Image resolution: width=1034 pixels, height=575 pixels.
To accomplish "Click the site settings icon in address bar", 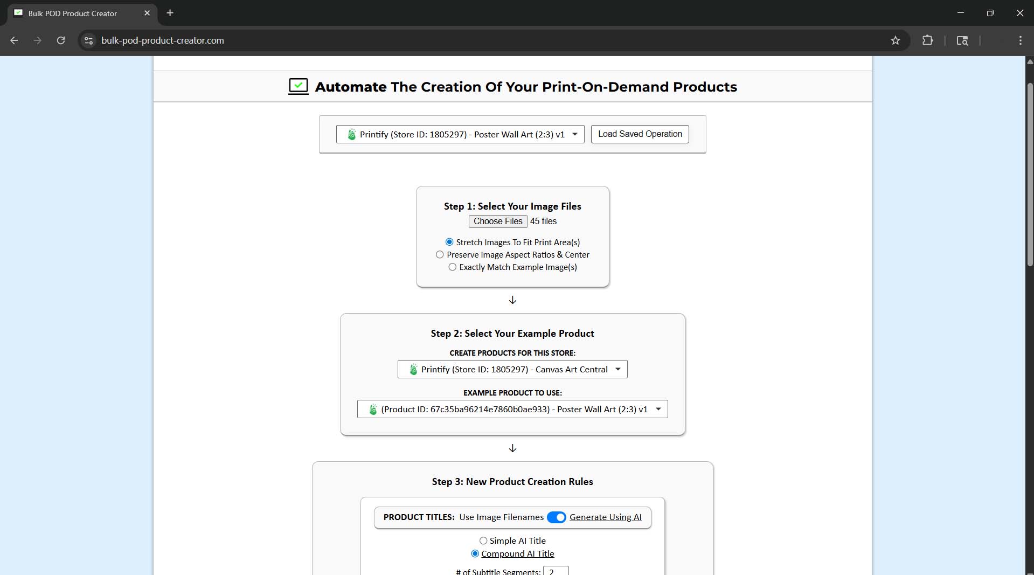I will (x=88, y=40).
